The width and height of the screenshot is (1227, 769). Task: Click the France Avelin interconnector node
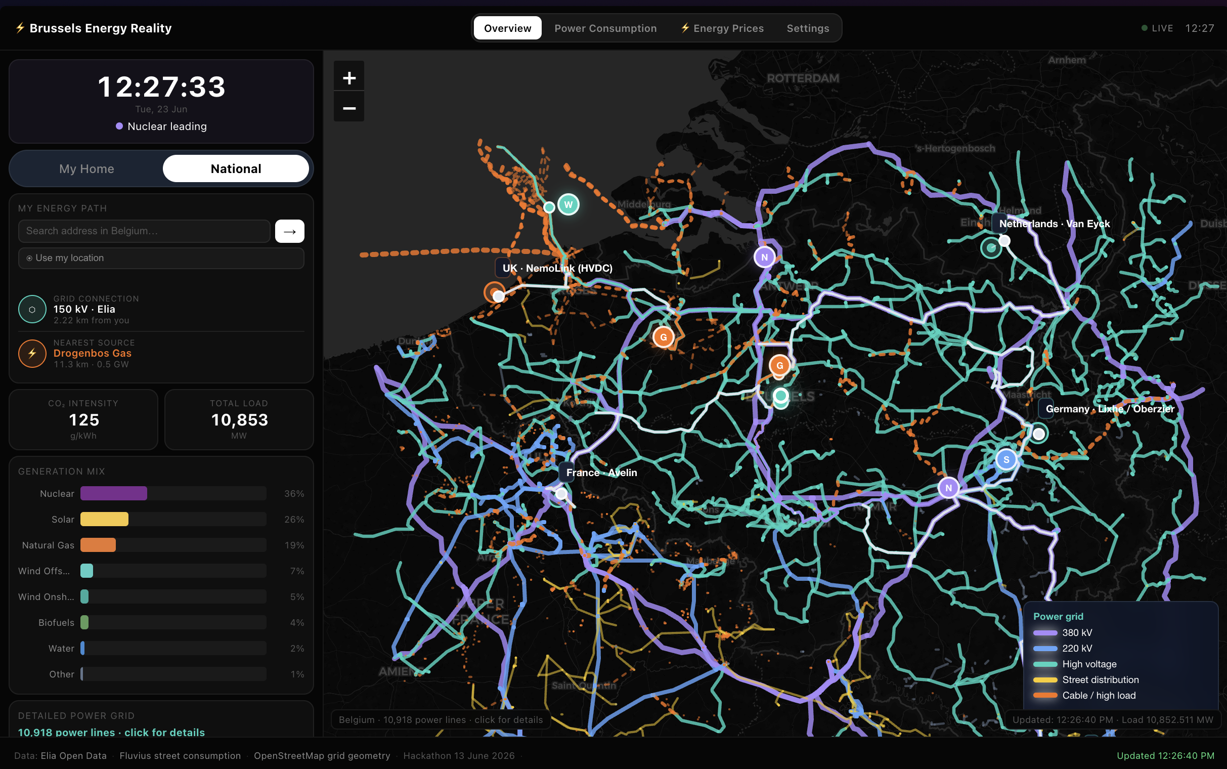[561, 493]
